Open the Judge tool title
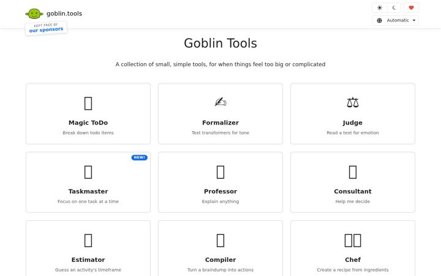The image size is (441, 276). pyautogui.click(x=353, y=123)
